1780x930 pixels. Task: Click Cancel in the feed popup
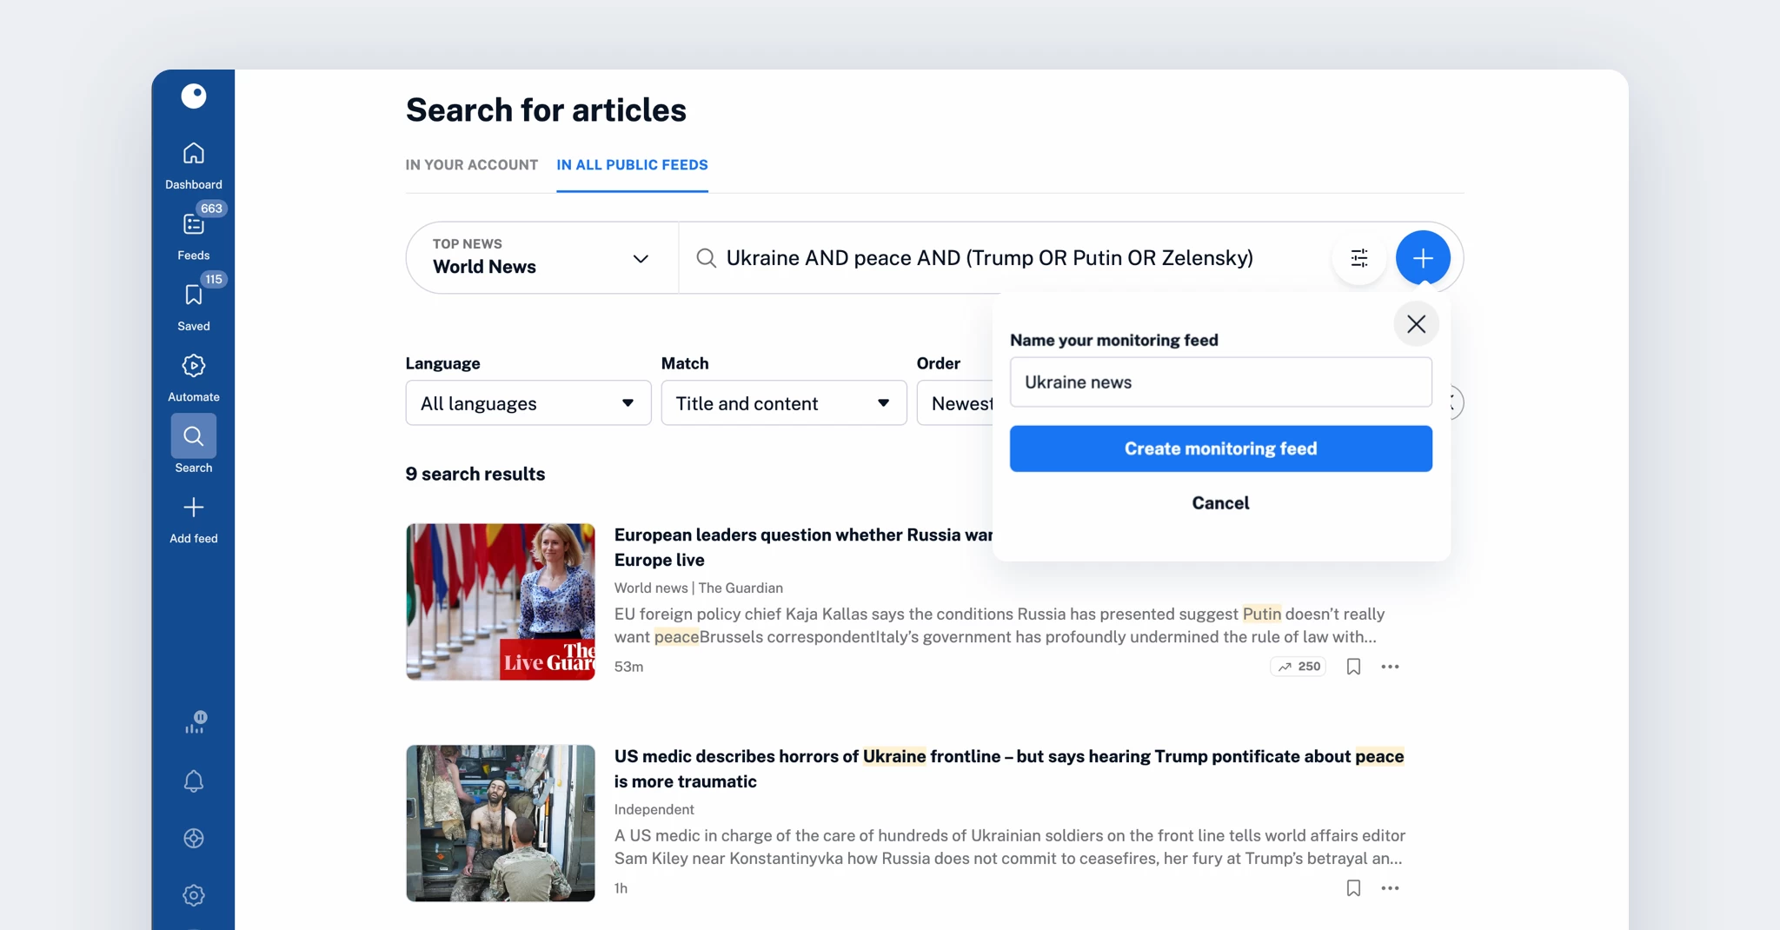[1221, 503]
